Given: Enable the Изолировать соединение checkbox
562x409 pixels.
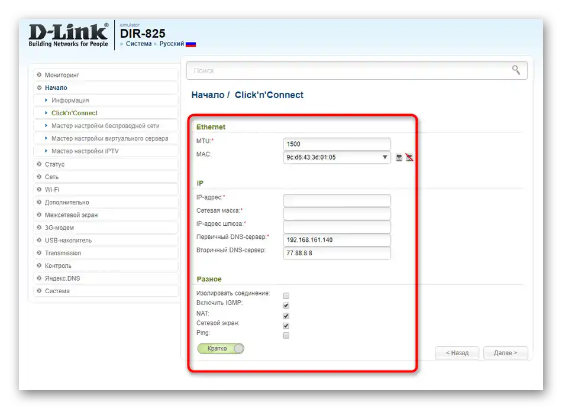Looking at the screenshot, I should point(286,296).
